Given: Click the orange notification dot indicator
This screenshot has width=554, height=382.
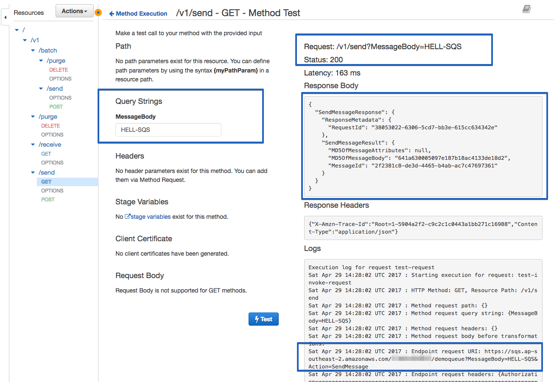Looking at the screenshot, I should tap(98, 12).
